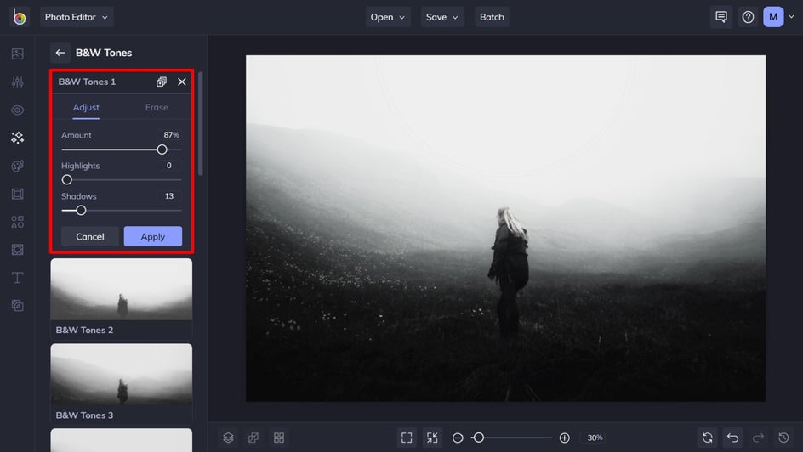Screen dimensions: 803x452
Task: Expand the Photo Editor dropdown
Action: coord(77,17)
